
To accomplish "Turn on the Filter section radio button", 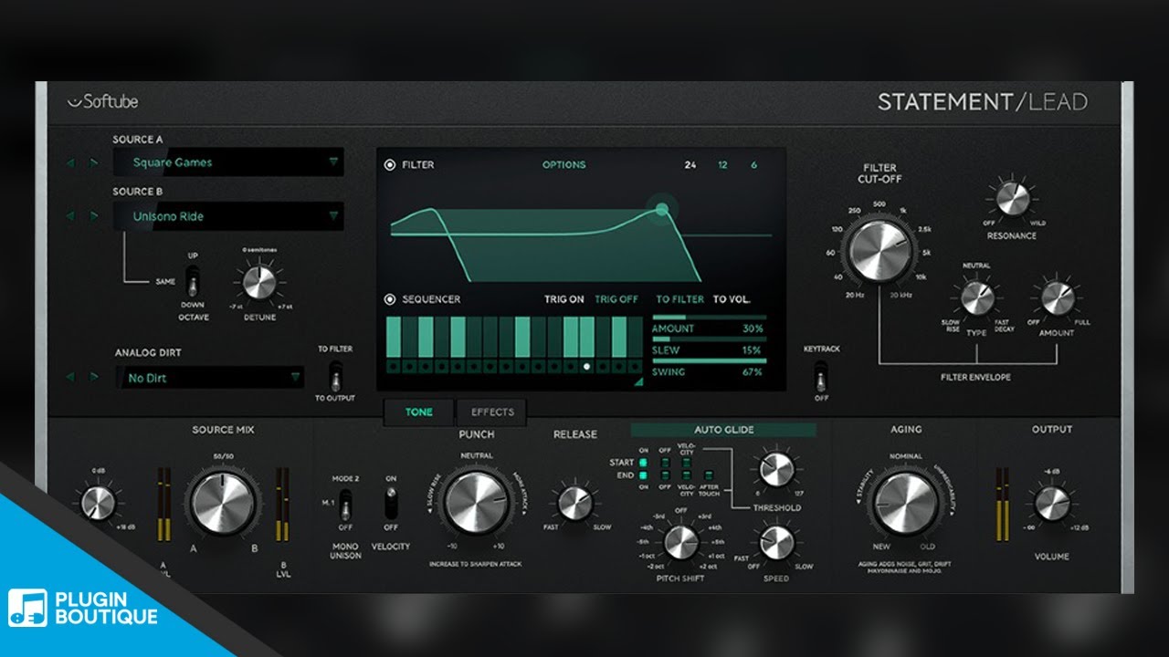I will click(x=390, y=165).
